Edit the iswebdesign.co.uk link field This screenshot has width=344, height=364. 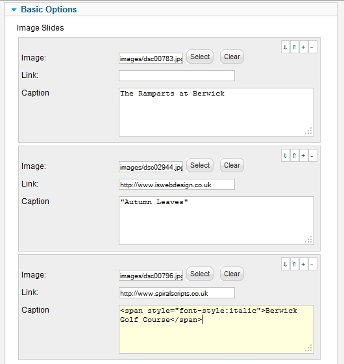click(177, 185)
